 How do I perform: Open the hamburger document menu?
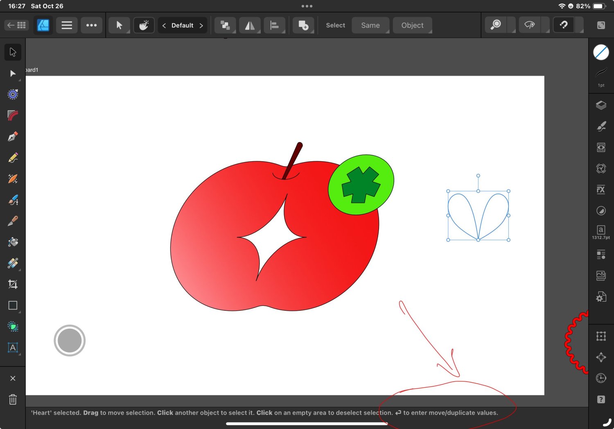pos(67,25)
